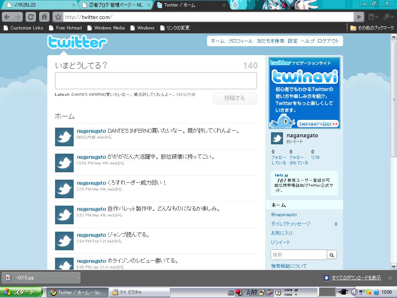Open 友だちを検索 in the top navigation
This screenshot has width=397, height=298.
pos(270,41)
